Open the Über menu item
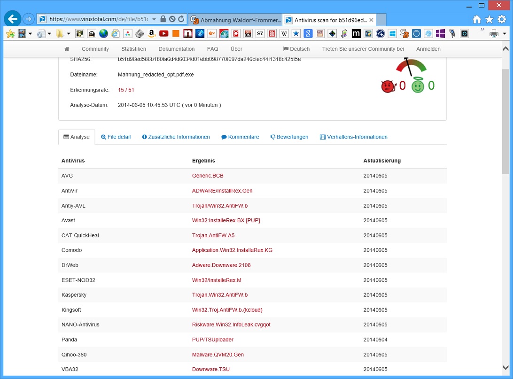The width and height of the screenshot is (513, 379). point(236,49)
